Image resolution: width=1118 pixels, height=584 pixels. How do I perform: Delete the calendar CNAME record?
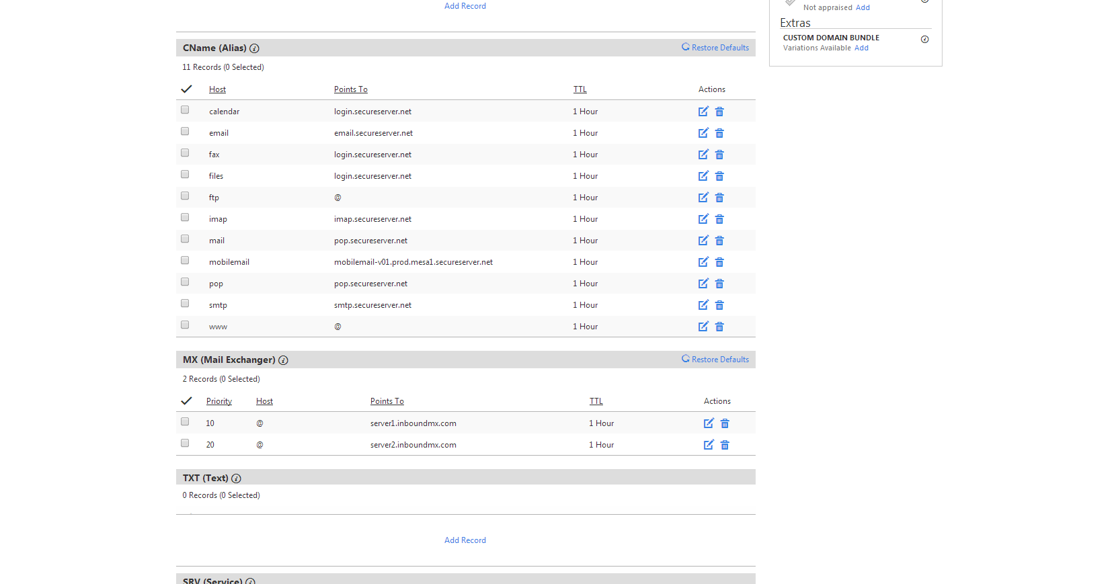[719, 112]
